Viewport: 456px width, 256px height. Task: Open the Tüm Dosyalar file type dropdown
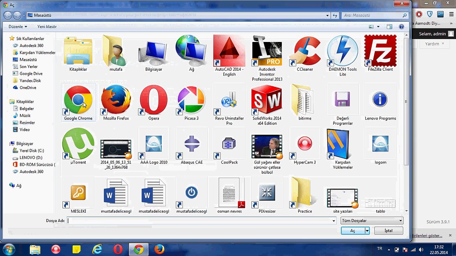click(372, 221)
